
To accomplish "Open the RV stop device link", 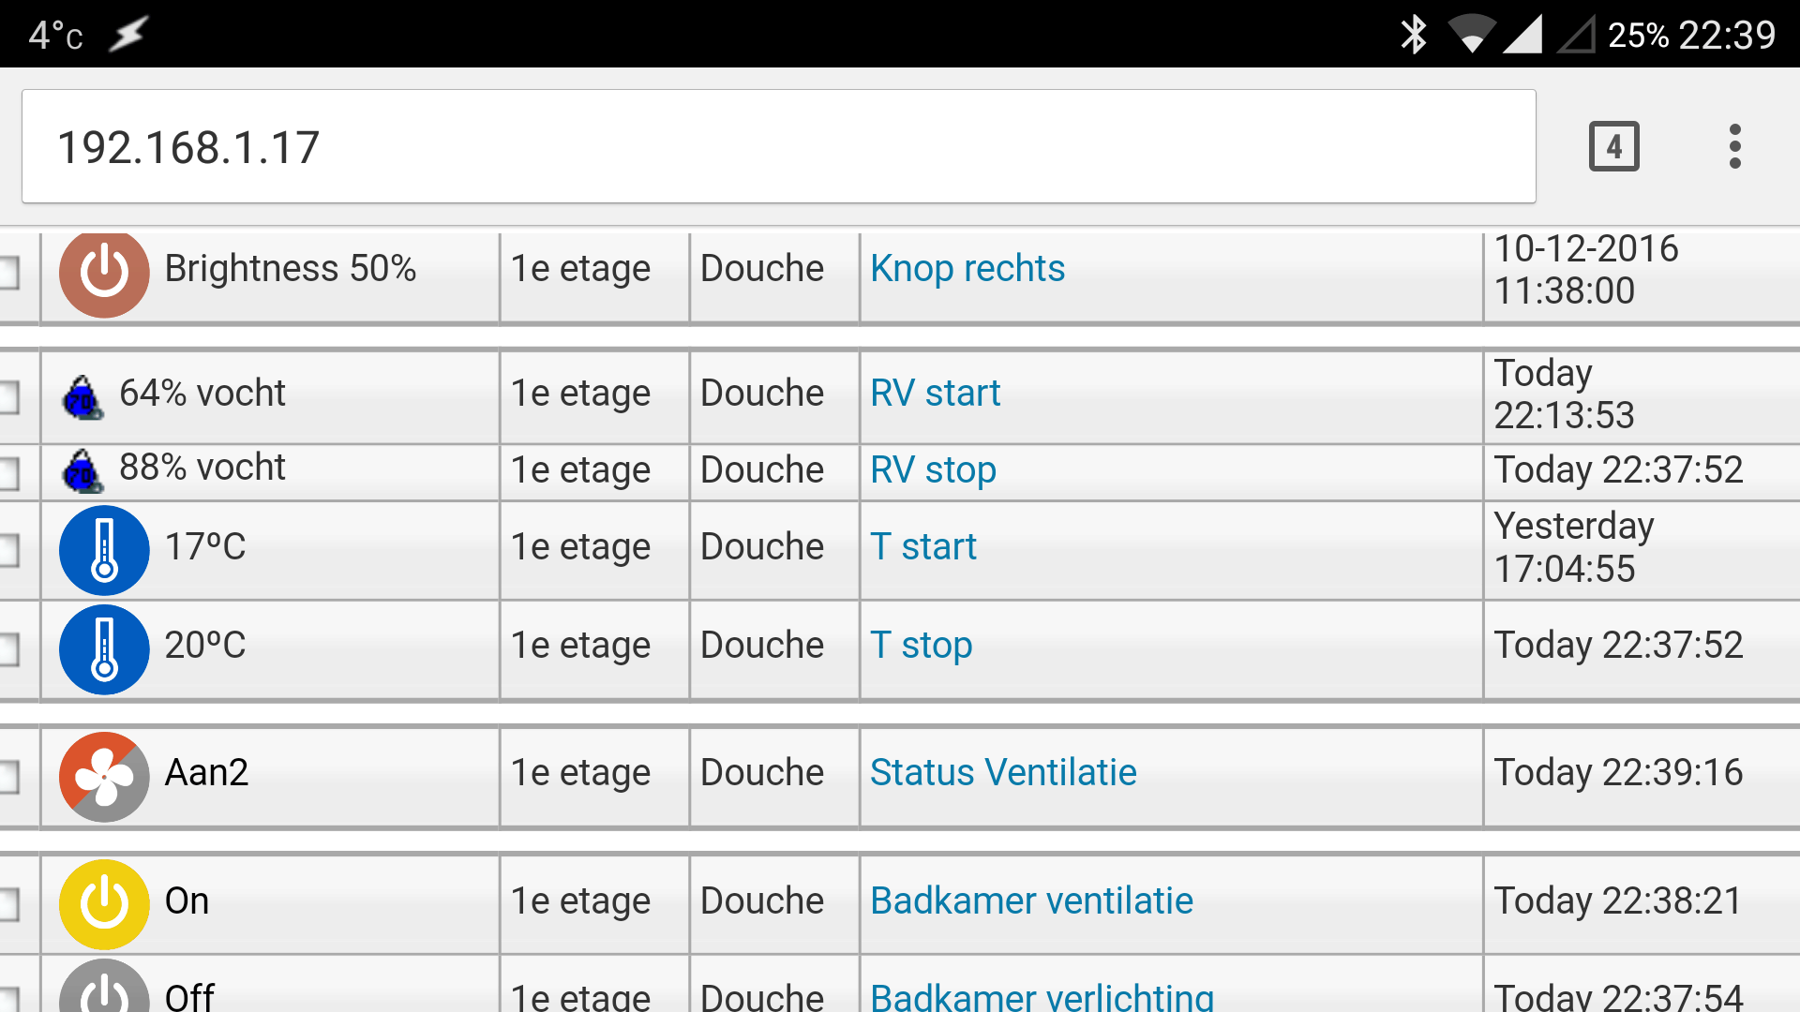I will click(x=933, y=470).
